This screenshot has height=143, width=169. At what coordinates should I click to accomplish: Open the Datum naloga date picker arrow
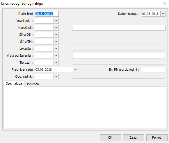tap(163, 14)
